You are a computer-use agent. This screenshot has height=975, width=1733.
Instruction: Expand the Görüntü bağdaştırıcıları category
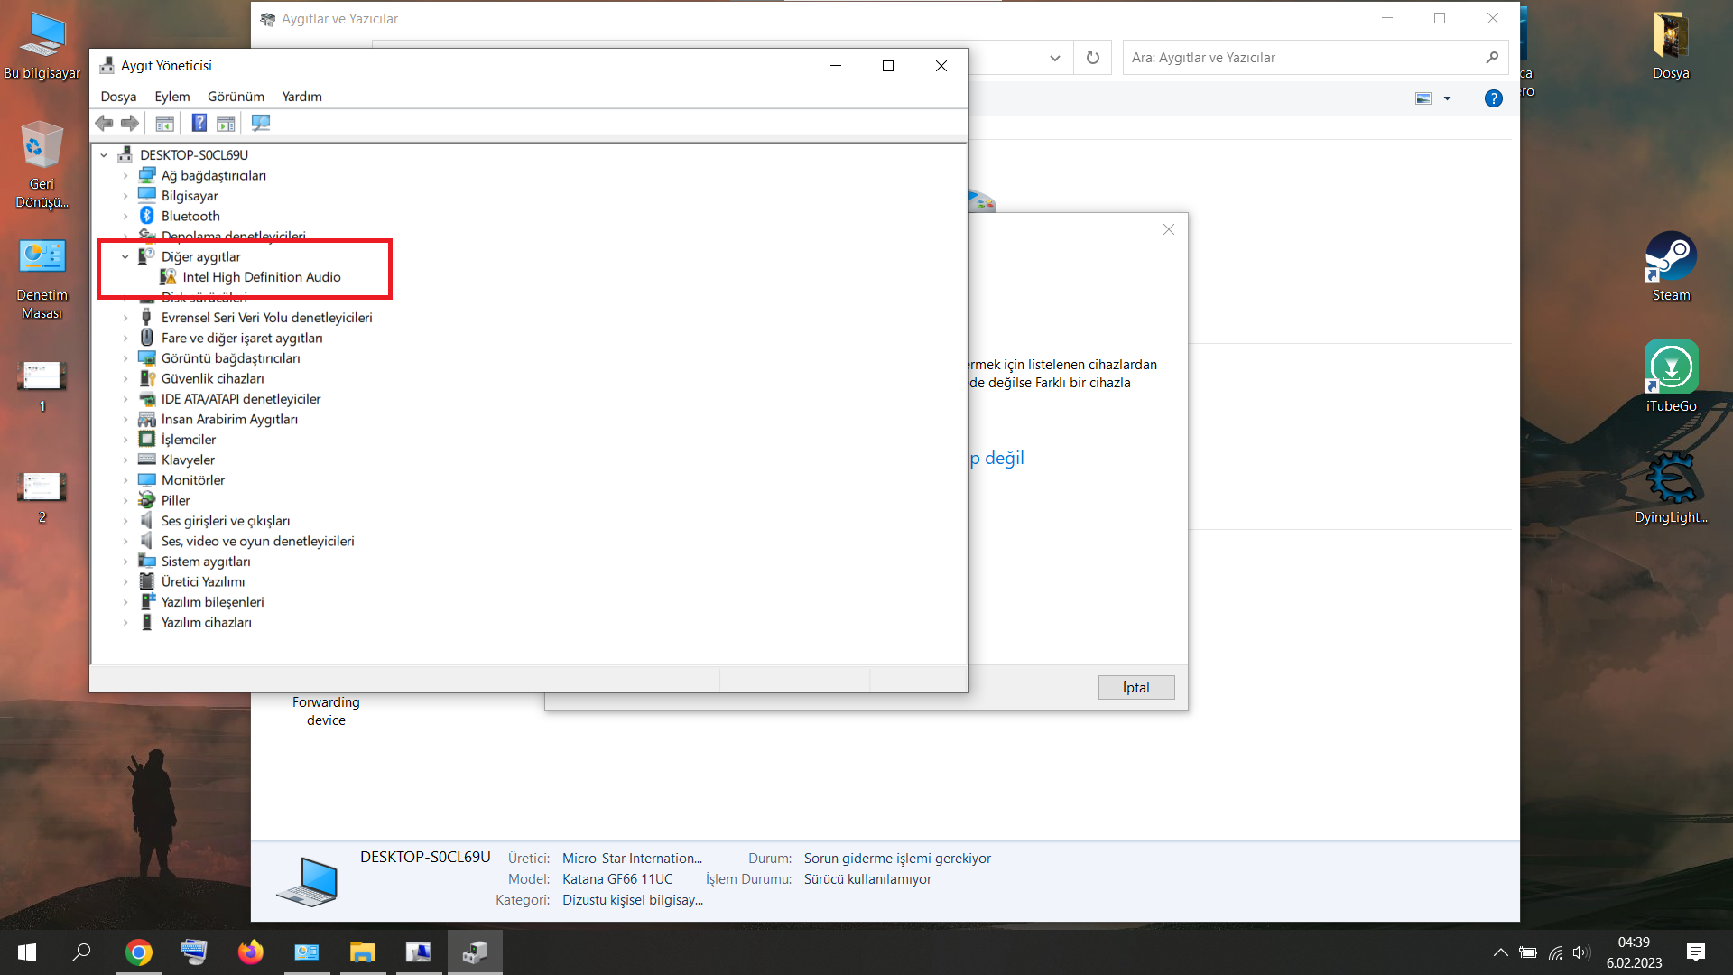tap(125, 358)
